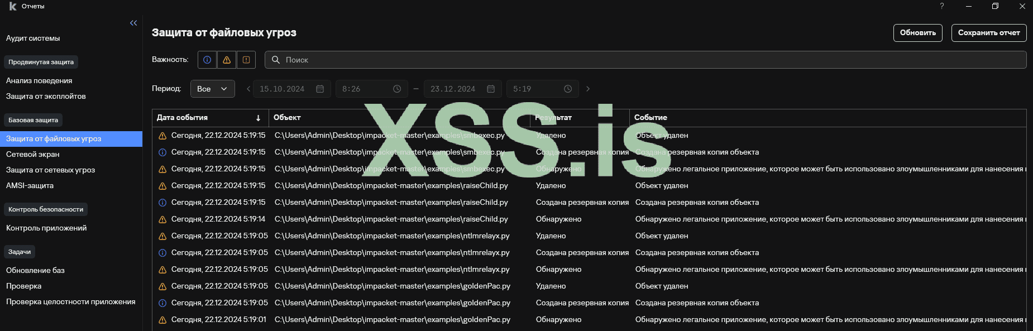Collapse the left sidebar with double-chevron icon
1033x331 pixels.
pyautogui.click(x=133, y=23)
